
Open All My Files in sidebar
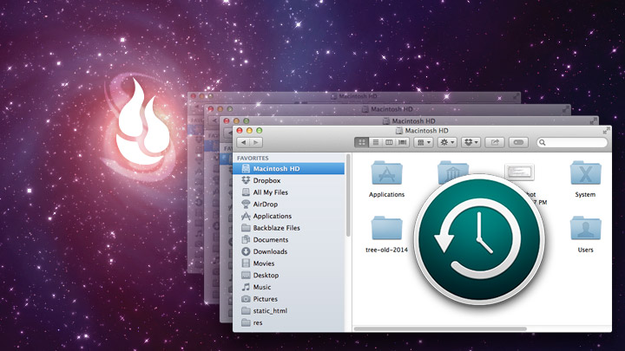click(x=288, y=192)
